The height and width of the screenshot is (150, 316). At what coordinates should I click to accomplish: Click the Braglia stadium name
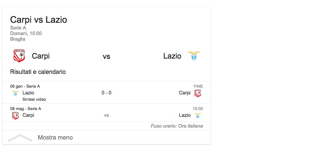tap(18, 39)
